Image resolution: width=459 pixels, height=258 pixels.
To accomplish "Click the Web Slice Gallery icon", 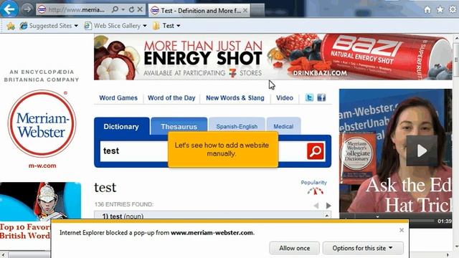I will click(x=87, y=26).
